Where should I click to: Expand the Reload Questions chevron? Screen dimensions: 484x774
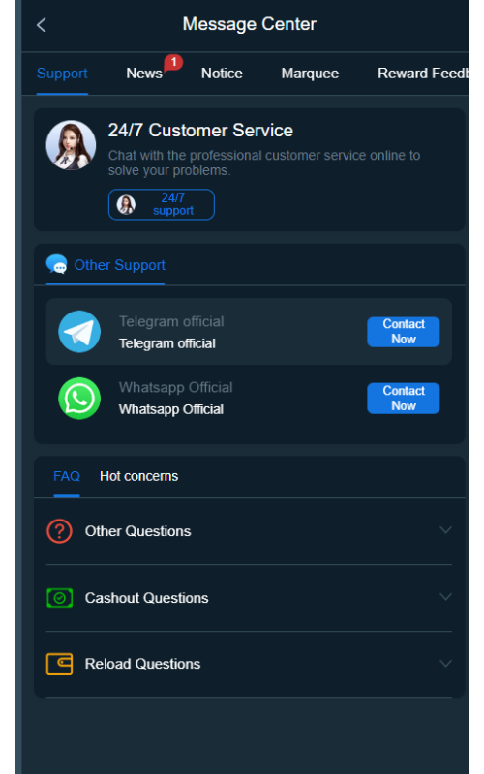[x=445, y=664]
